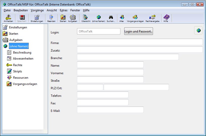Click into the Fax input field
Screen dimensions: 206x136
[x=103, y=102]
